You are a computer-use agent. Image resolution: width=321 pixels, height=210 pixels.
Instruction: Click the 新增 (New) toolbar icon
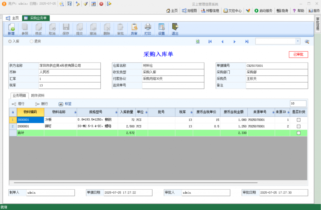point(11,29)
